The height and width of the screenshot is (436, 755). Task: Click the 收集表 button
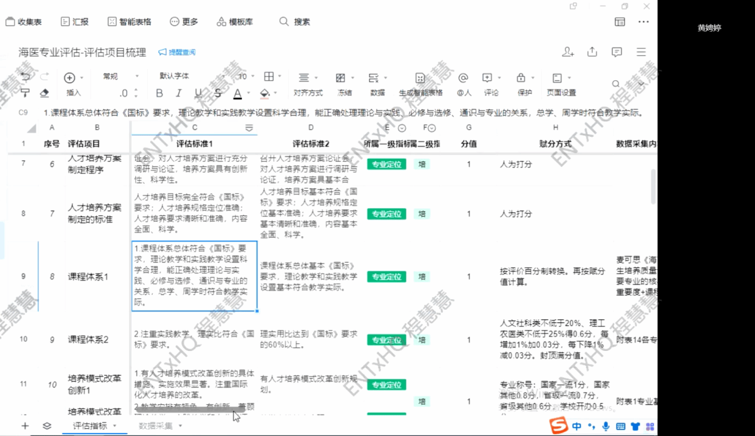tap(24, 22)
